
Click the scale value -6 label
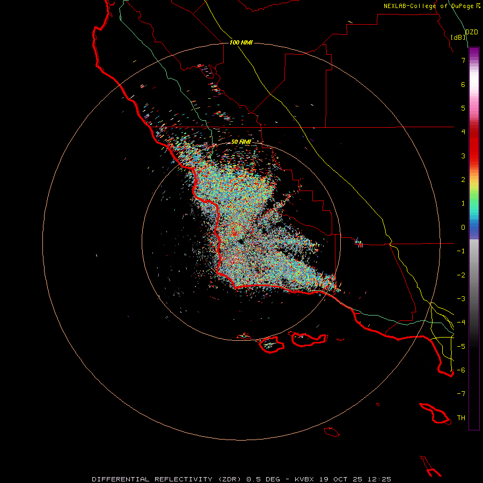click(461, 370)
